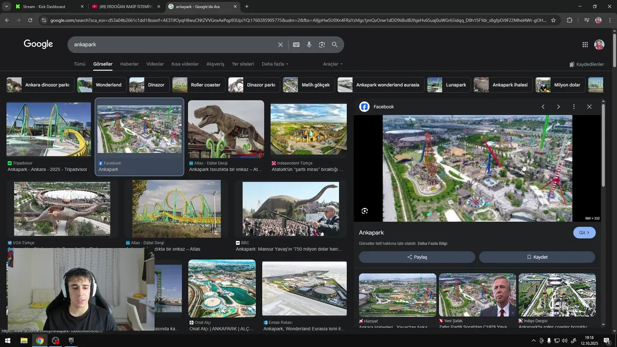Viewport: 617px width, 347px height.
Task: Open Chrome media controls
Action: pyautogui.click(x=586, y=20)
